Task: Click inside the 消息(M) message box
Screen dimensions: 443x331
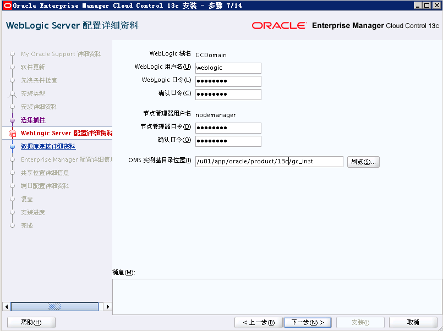Action: (277, 296)
